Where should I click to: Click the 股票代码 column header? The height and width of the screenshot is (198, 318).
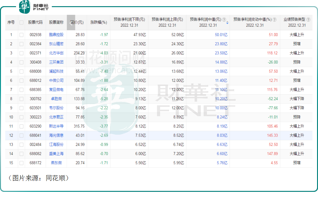(x=35, y=22)
